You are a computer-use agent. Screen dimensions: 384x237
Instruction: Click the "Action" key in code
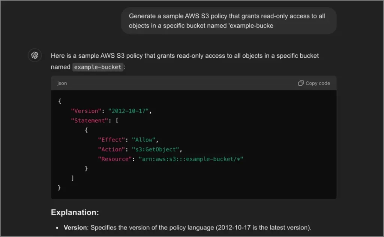[111, 149]
